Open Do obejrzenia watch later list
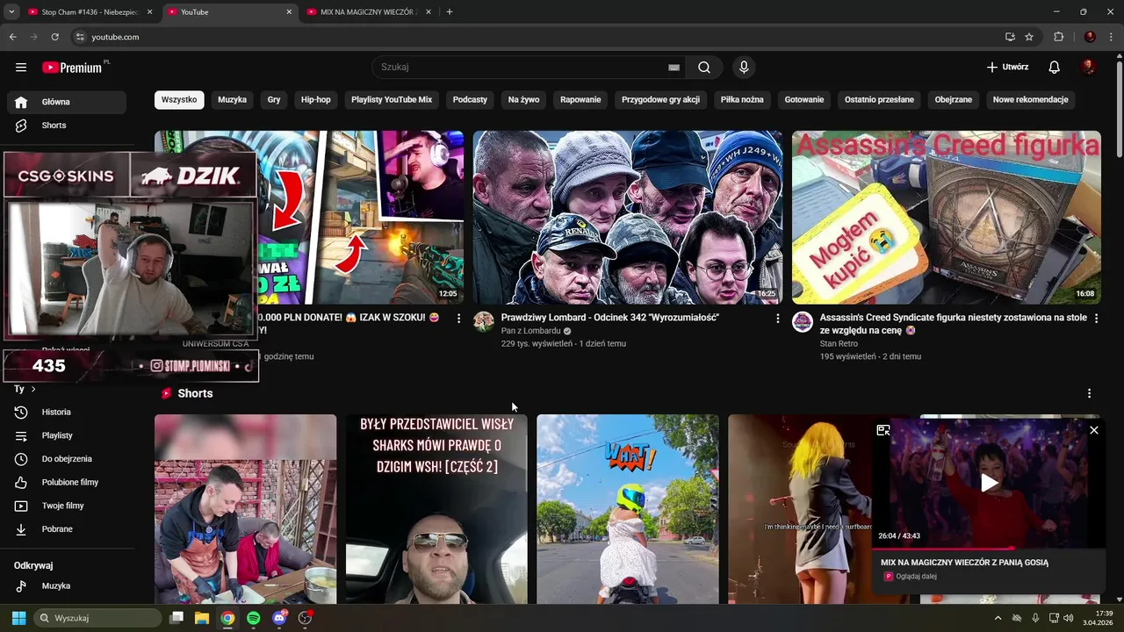This screenshot has height=632, width=1124. click(x=67, y=459)
